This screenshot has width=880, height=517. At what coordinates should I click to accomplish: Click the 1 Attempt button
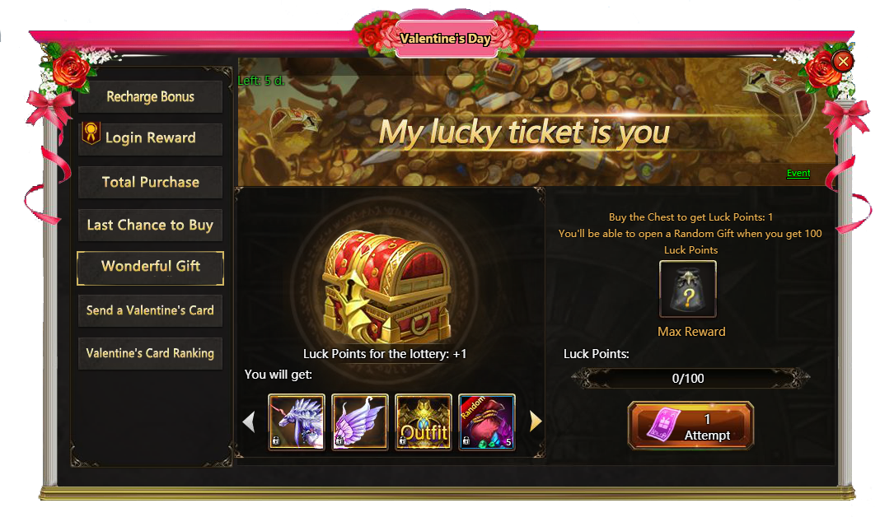coord(690,426)
